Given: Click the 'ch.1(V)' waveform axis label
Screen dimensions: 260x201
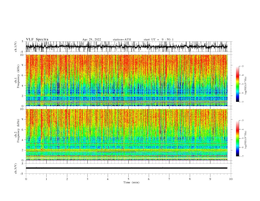Looking at the screenshot, I should [16, 47].
